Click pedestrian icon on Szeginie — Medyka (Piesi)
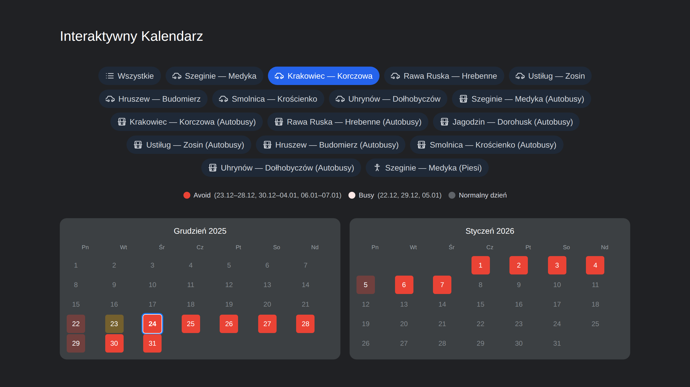Viewport: 690px width, 387px height. [377, 168]
